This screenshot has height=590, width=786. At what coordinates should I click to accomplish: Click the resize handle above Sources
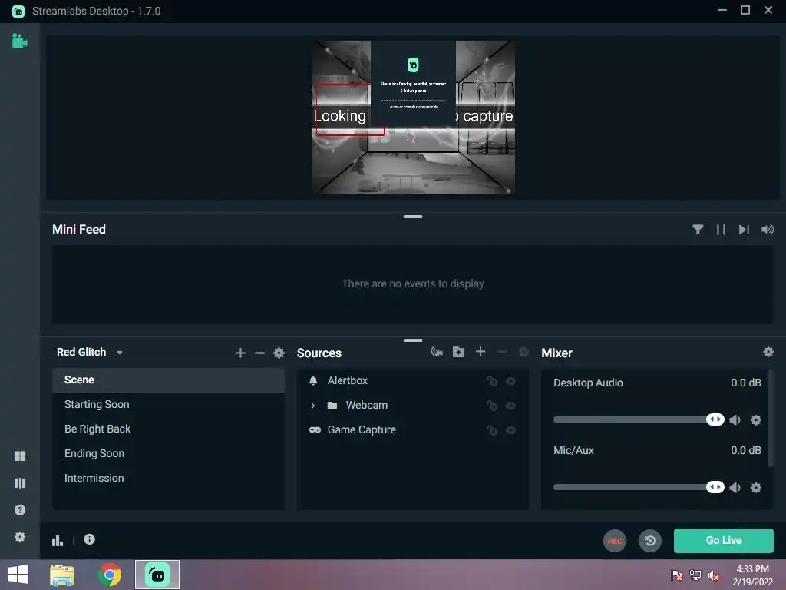412,340
